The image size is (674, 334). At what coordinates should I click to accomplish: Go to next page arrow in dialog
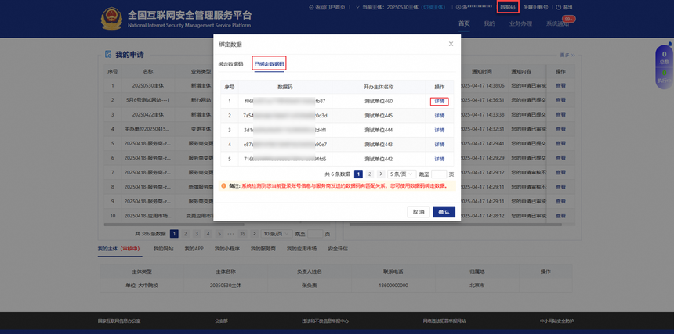(x=381, y=174)
